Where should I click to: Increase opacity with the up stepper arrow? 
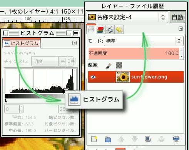tap(181, 50)
